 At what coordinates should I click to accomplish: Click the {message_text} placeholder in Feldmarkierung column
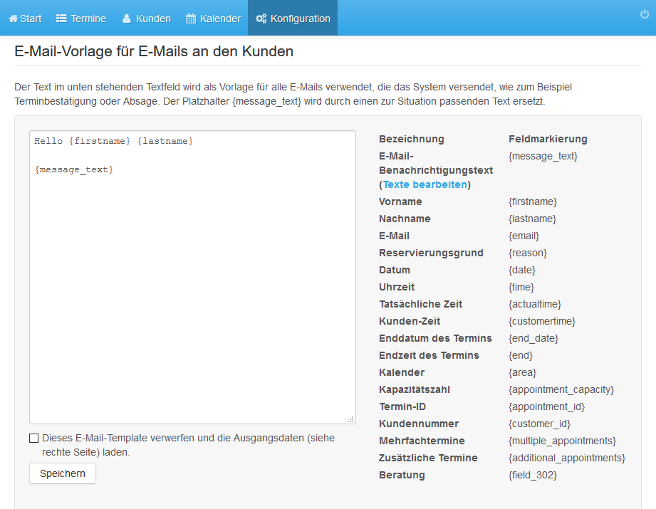543,156
